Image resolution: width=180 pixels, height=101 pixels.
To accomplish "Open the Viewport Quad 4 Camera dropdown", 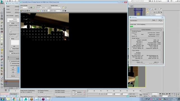I will click(42, 8).
